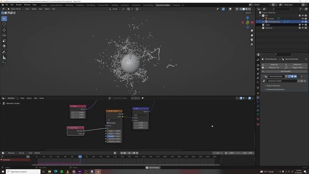This screenshot has width=309, height=174.
Task: Switch to the Layout workspace tab
Action: 44,5
